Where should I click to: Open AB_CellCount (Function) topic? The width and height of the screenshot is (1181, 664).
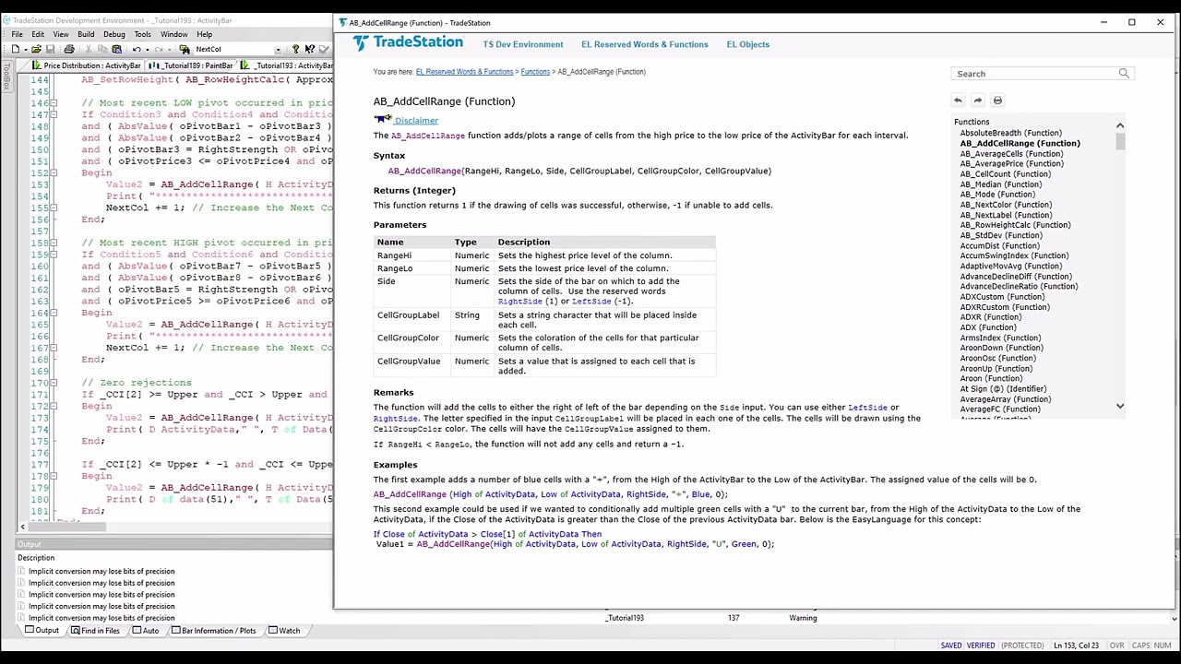click(x=1005, y=173)
